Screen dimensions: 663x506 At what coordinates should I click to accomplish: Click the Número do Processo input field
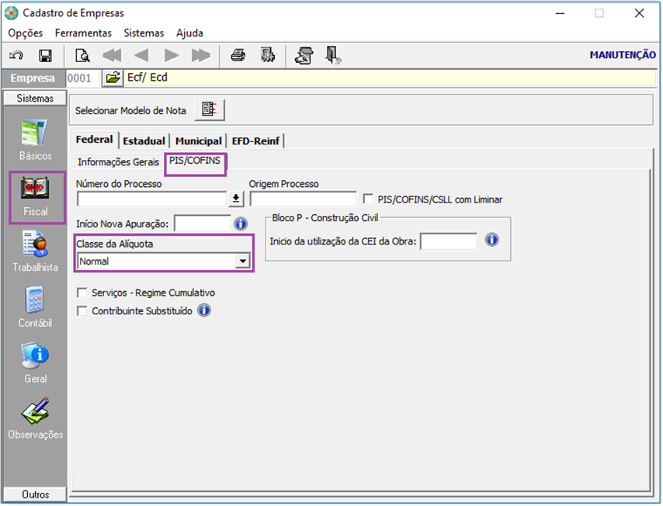(x=152, y=199)
